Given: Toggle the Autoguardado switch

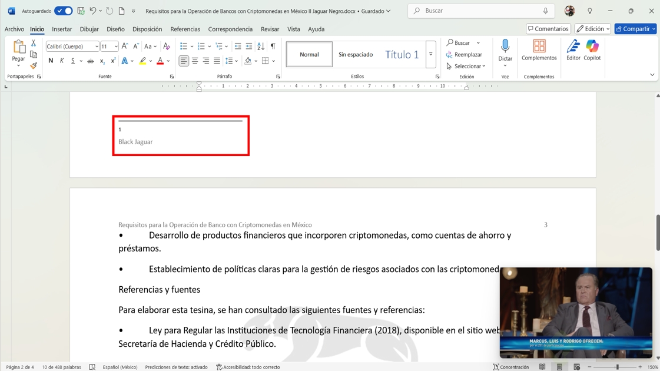Looking at the screenshot, I should (63, 11).
